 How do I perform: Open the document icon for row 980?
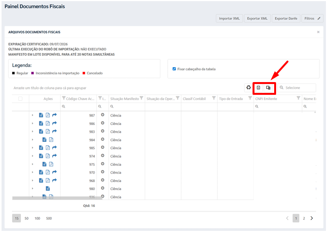(x=48, y=188)
